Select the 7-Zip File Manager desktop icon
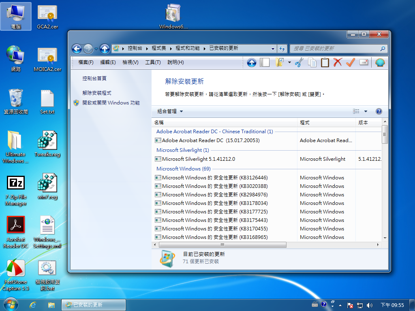This screenshot has height=311, width=415. pyautogui.click(x=16, y=190)
